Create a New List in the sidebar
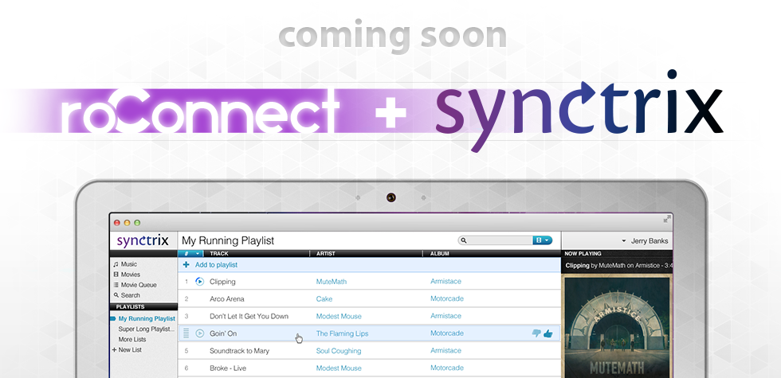Screen dimensions: 781x378 pos(130,349)
